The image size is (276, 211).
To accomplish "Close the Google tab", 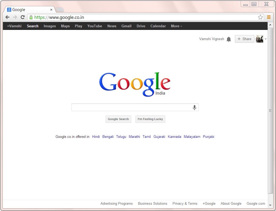I will [x=51, y=10].
